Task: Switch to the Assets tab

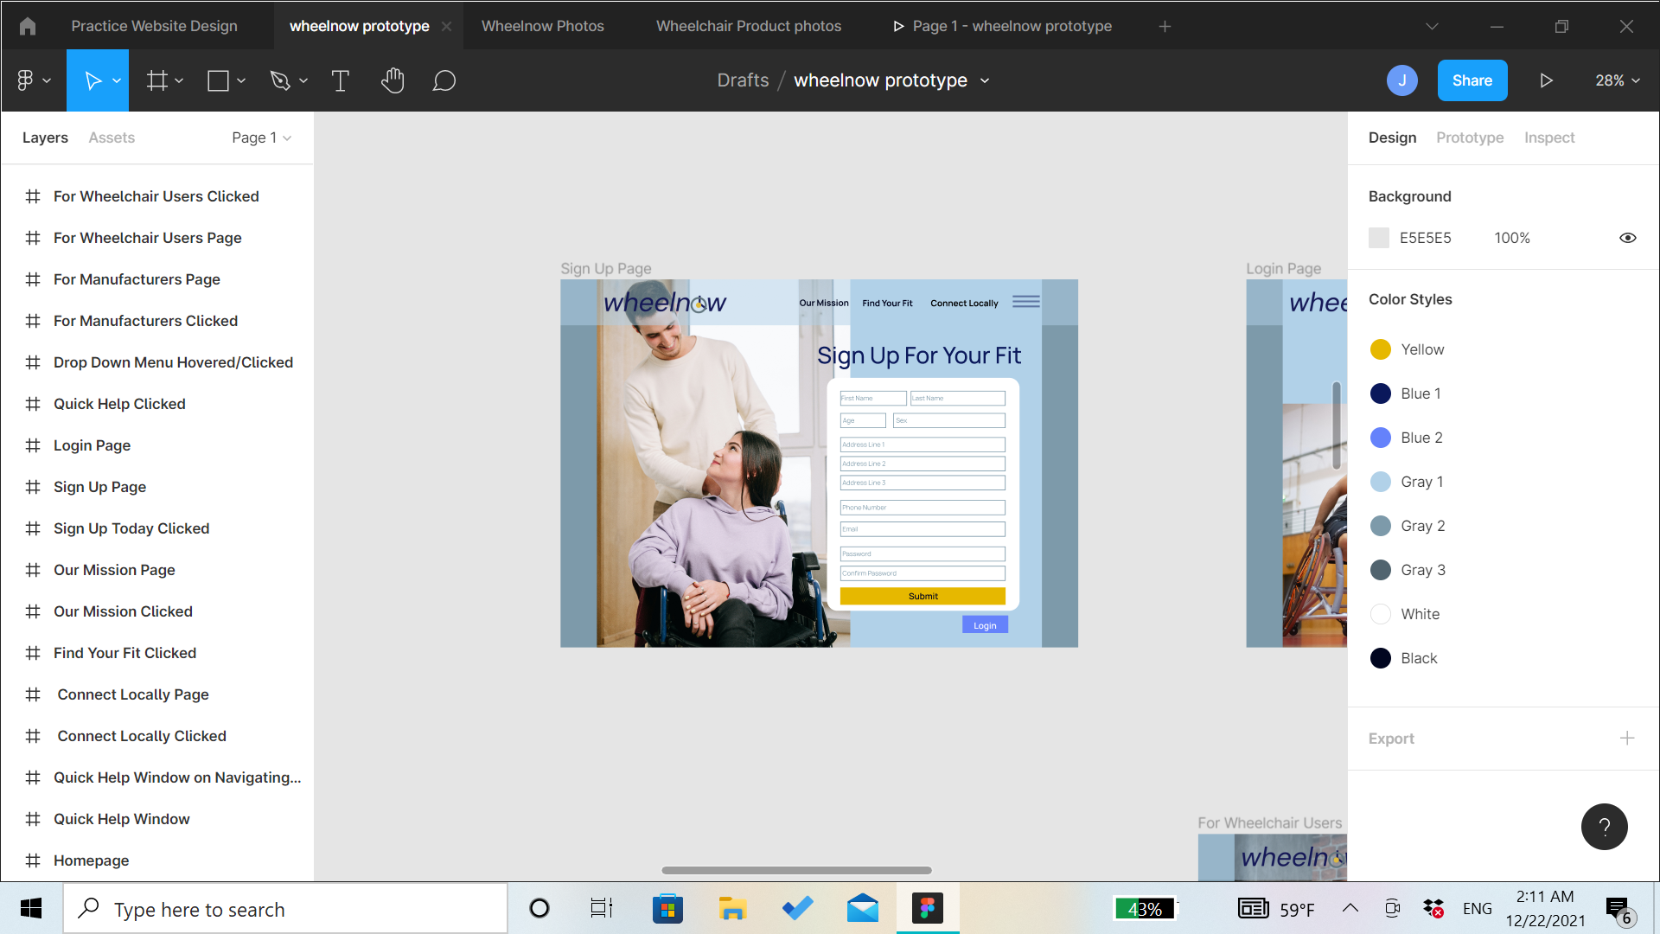Action: click(112, 138)
